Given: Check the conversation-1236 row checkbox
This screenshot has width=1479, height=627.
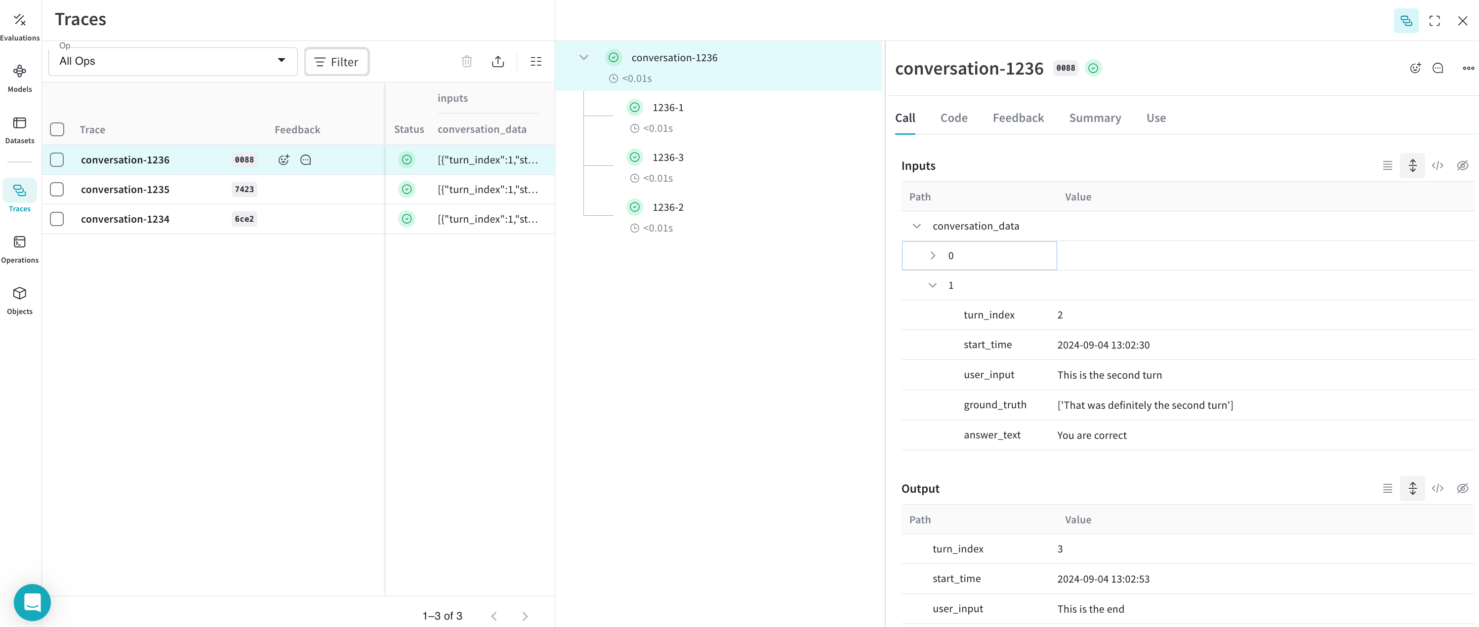Looking at the screenshot, I should pyautogui.click(x=57, y=159).
